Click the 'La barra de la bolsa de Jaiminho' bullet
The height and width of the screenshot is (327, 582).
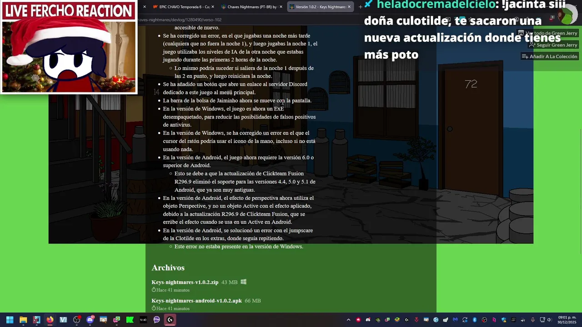click(x=237, y=100)
